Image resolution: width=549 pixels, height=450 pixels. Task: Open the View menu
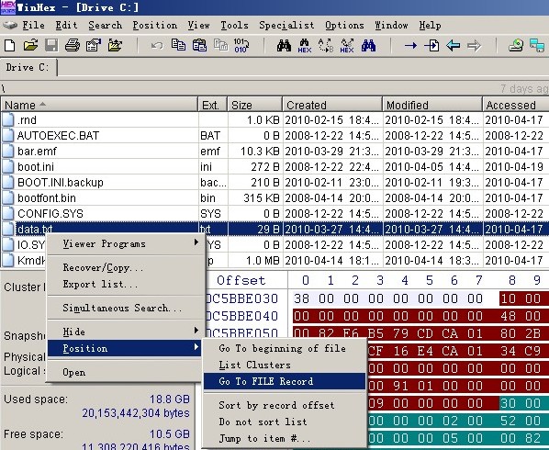point(198,25)
